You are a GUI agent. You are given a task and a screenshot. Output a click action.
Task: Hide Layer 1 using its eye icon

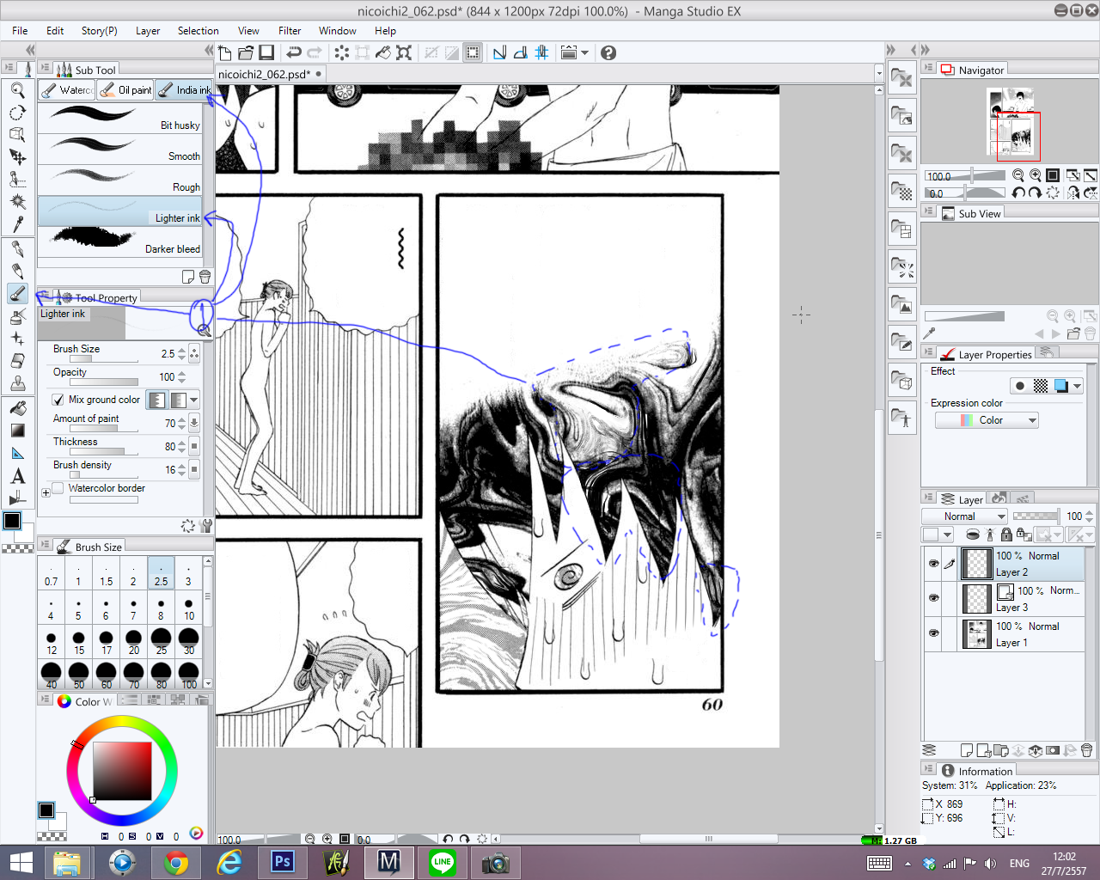tap(934, 633)
